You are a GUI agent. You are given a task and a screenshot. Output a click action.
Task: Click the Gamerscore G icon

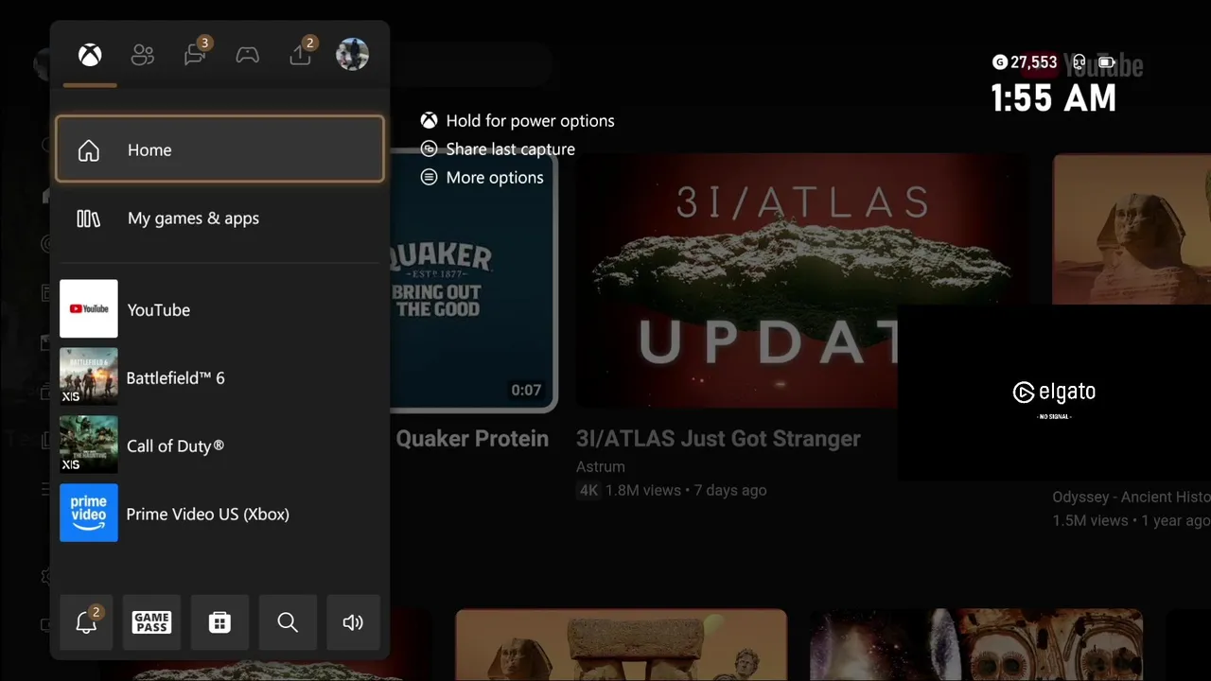pos(1000,62)
